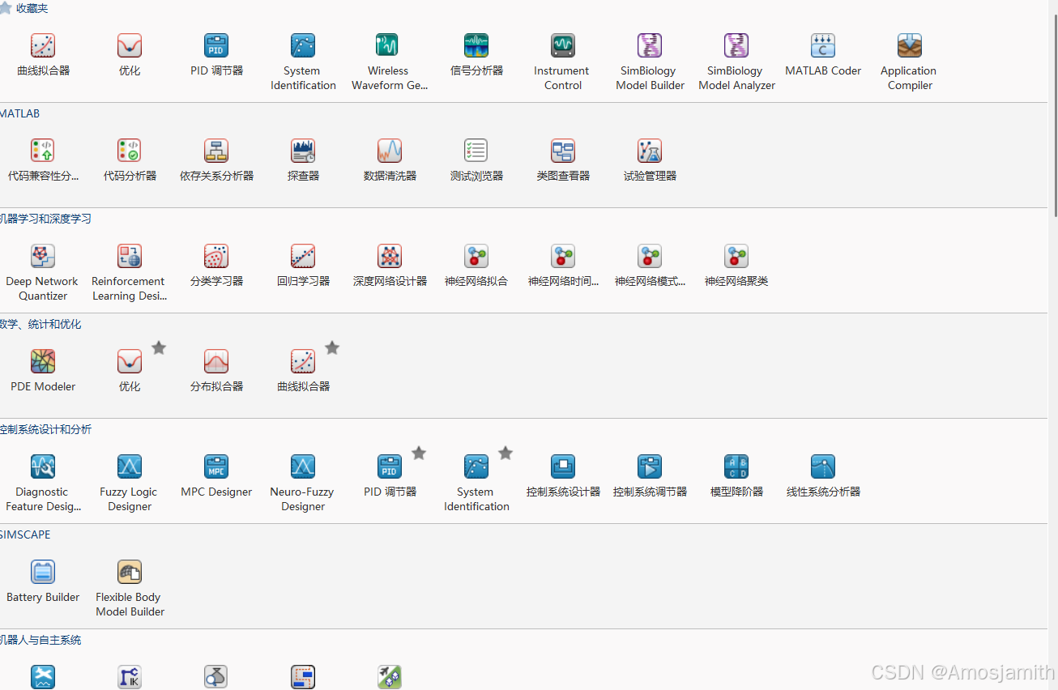Click the SIMSCAPE section heading

25,535
